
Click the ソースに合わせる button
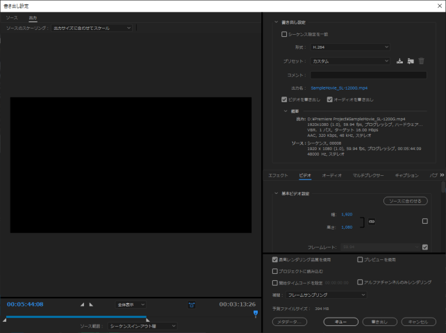[405, 201]
